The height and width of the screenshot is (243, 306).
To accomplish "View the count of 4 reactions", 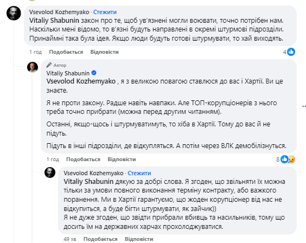I will [x=285, y=52].
